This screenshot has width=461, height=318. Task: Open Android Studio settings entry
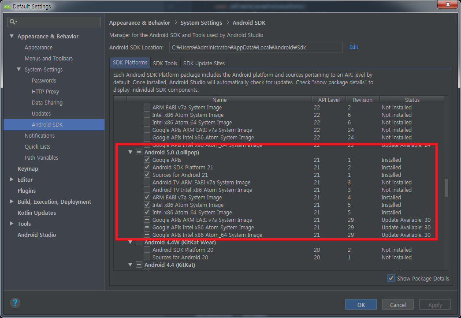click(37, 235)
